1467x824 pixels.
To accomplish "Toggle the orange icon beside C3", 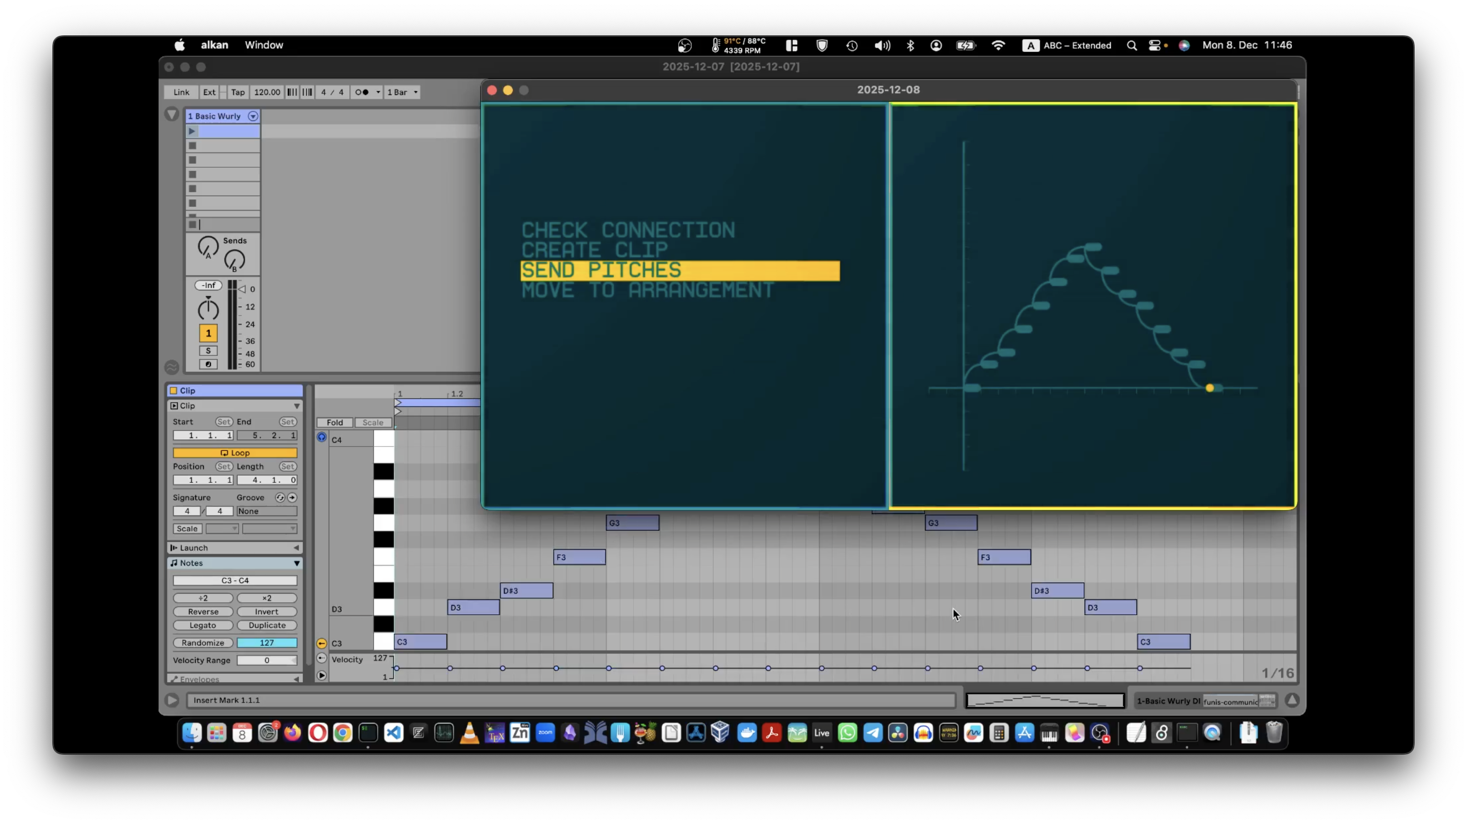I will point(322,644).
